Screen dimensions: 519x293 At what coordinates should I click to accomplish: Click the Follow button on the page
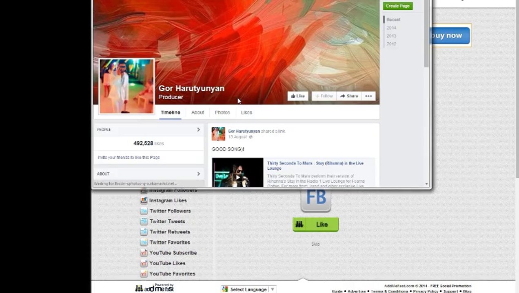[x=324, y=96]
